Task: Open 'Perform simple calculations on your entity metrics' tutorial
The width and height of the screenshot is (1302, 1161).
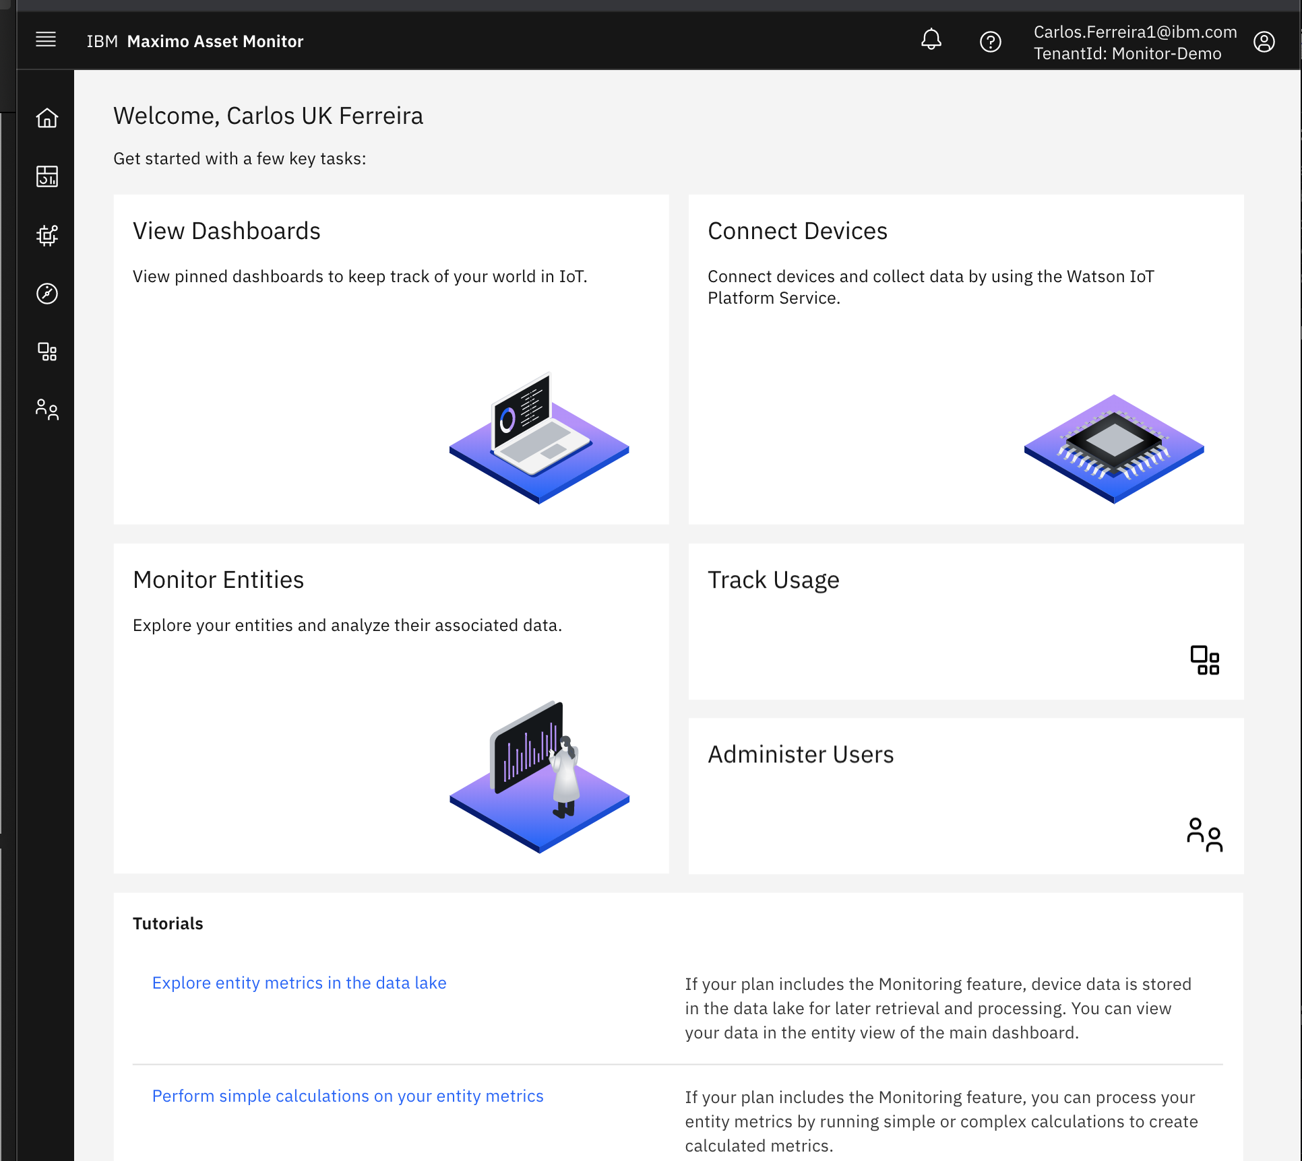Action: click(x=348, y=1096)
